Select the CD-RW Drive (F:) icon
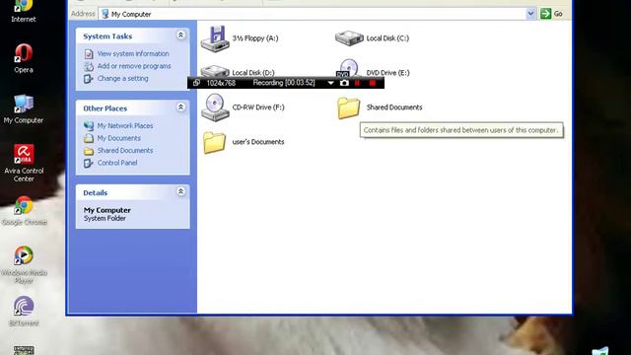The width and height of the screenshot is (631, 355). tap(215, 107)
